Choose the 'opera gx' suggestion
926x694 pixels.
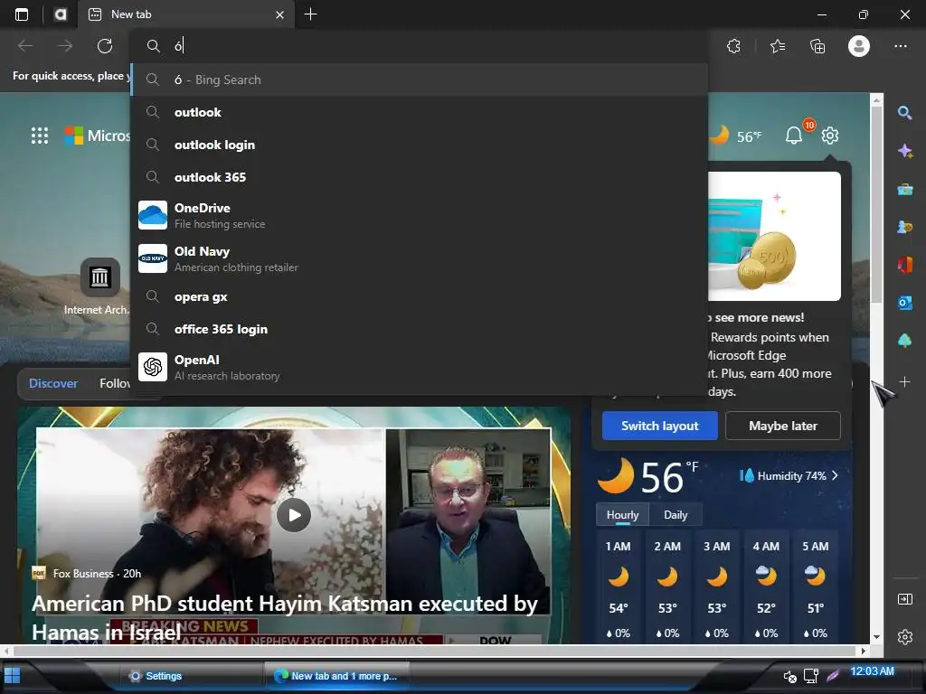420,296
